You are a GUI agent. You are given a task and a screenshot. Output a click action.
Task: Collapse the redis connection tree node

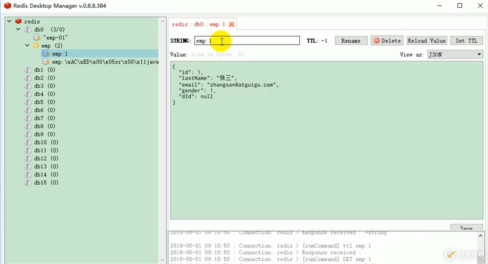click(9, 21)
